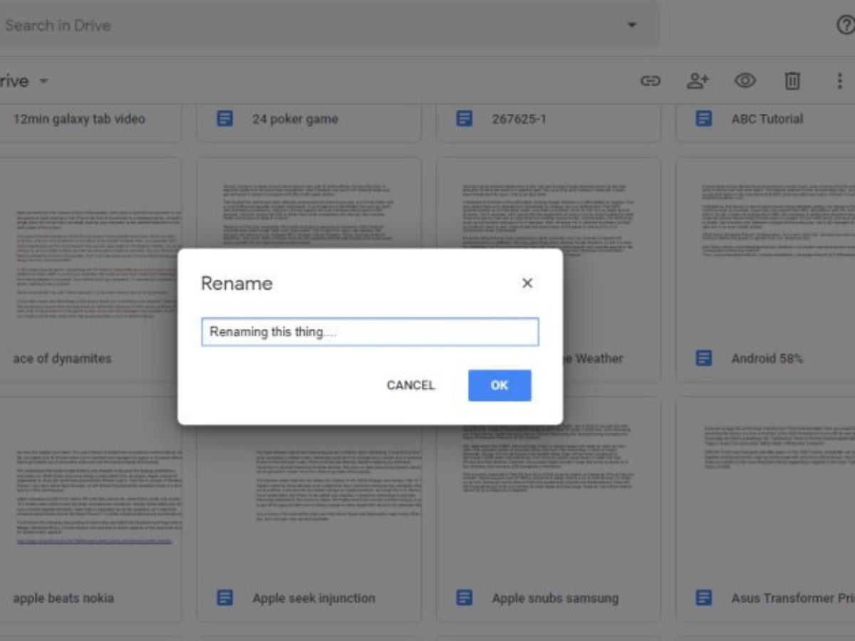Select the file named 12min galaxy tab video
This screenshot has height=641, width=855.
pyautogui.click(x=79, y=119)
